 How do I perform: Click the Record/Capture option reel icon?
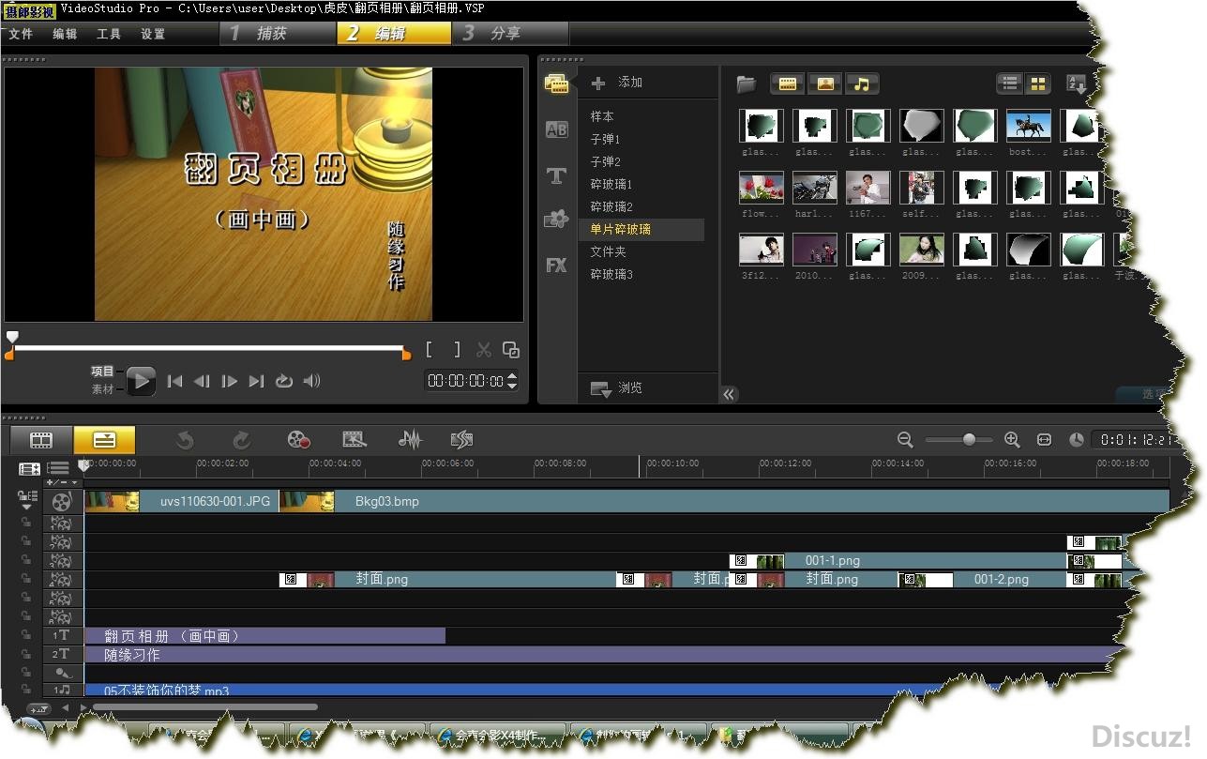tap(298, 439)
